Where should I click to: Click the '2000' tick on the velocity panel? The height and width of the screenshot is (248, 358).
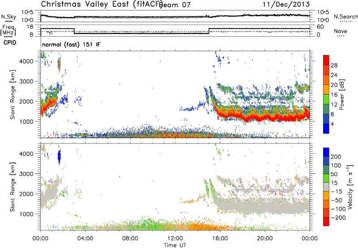(26, 194)
